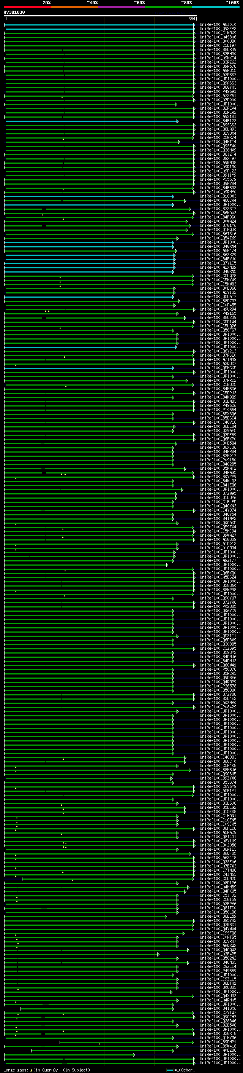This screenshot has height=1073, width=243.
Task: Select the UniRef100_Q8LA93 label
Action: click(x=218, y=129)
